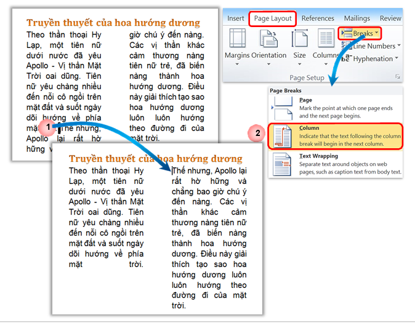The height and width of the screenshot is (323, 415).
Task: Open the Size dropdown arrow
Action: pyautogui.click(x=299, y=65)
